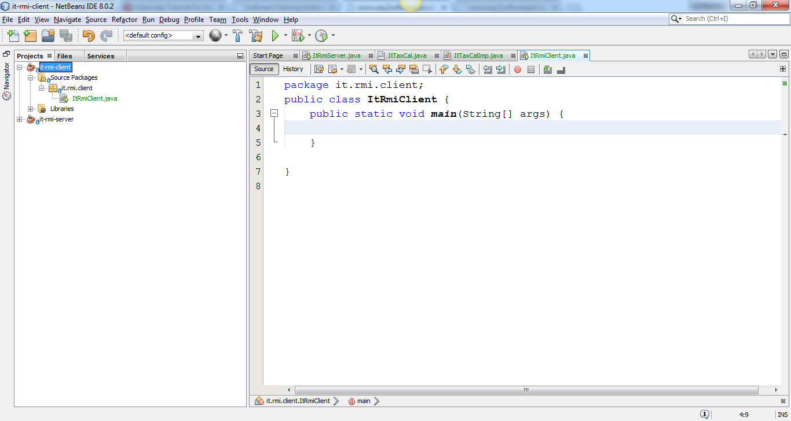Click the Open Project toolbar icon
The width and height of the screenshot is (791, 421).
tap(48, 36)
